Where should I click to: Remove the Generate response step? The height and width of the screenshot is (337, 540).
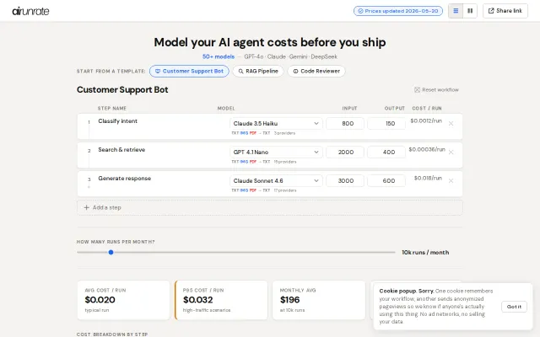point(451,180)
